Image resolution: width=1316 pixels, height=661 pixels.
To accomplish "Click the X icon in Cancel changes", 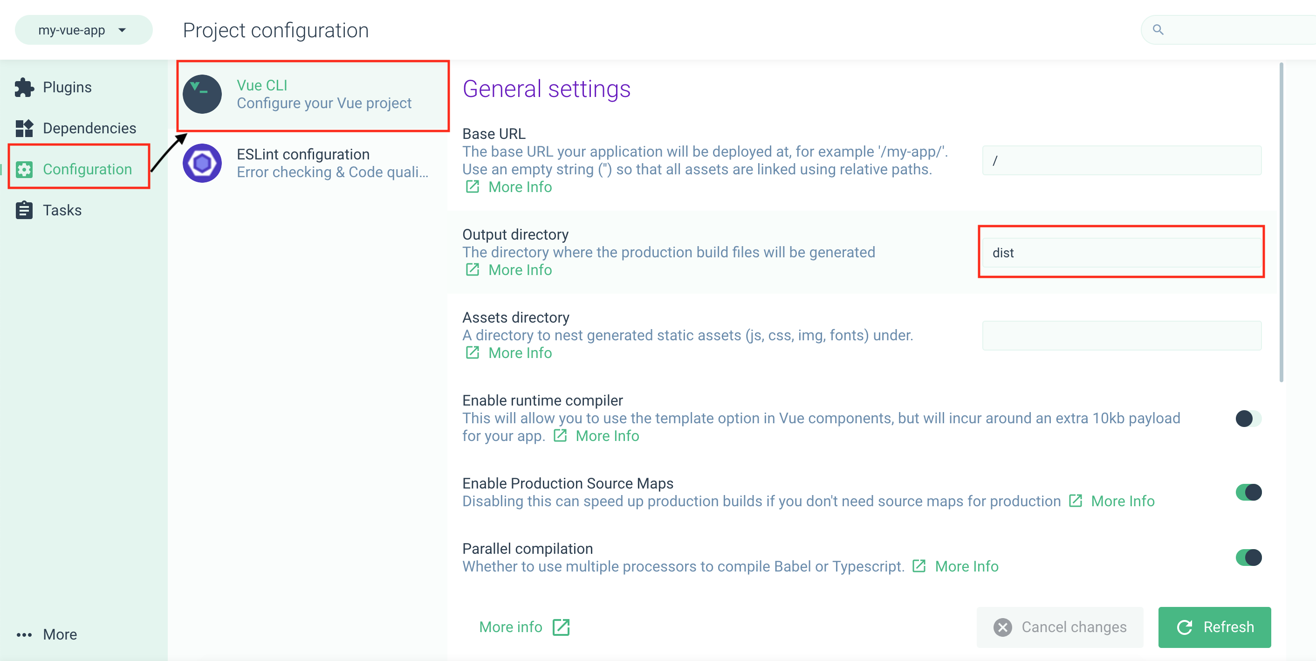I will click(1003, 627).
